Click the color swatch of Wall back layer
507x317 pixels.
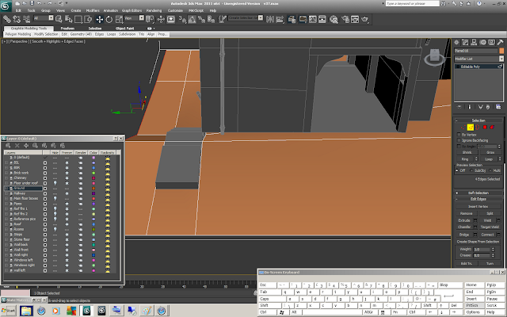click(93, 246)
